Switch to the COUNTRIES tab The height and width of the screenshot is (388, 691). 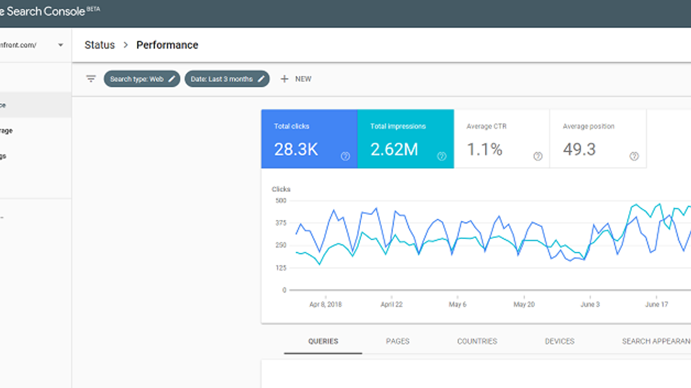(x=477, y=341)
